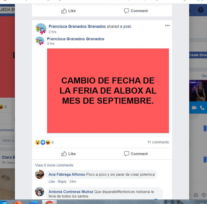Open the 11 comments link
207x204 pixels.
tap(158, 142)
